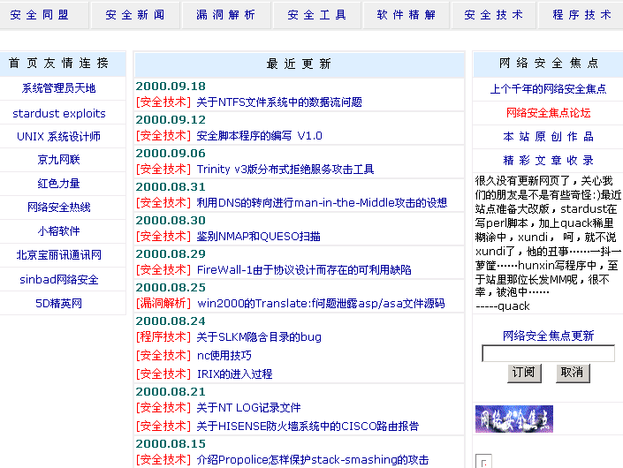The image size is (623, 468).
Task: Click the 取消 cancel button
Action: point(573,374)
